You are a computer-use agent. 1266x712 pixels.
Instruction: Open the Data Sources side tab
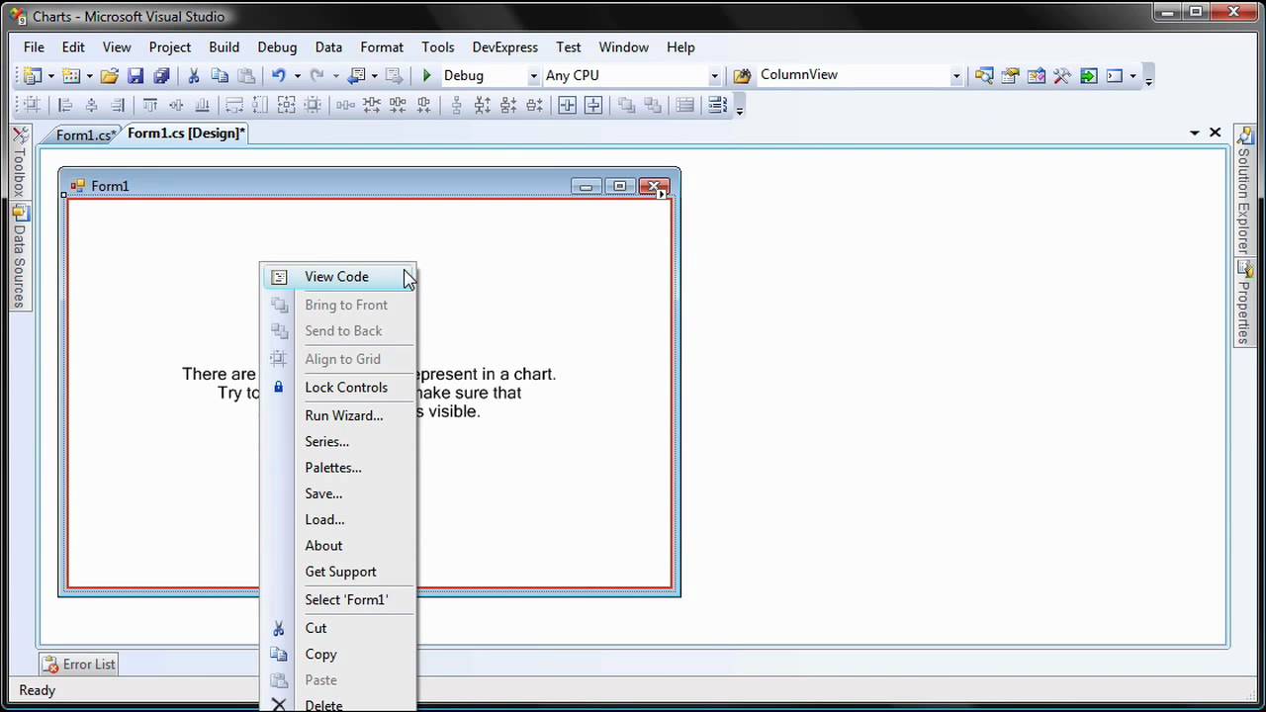click(20, 256)
